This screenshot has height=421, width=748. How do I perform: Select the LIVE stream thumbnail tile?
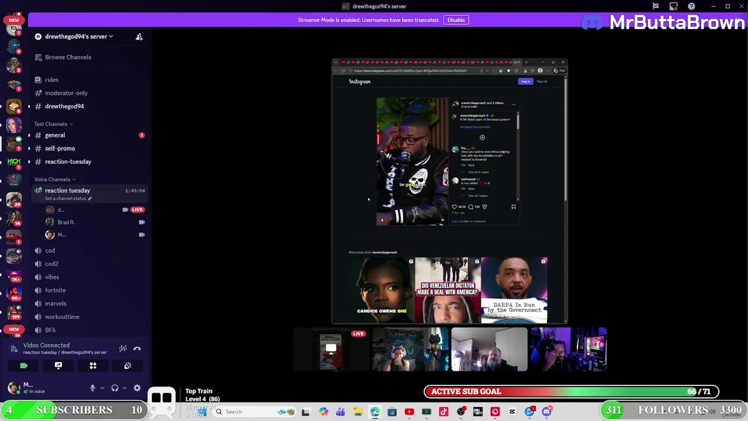point(331,350)
